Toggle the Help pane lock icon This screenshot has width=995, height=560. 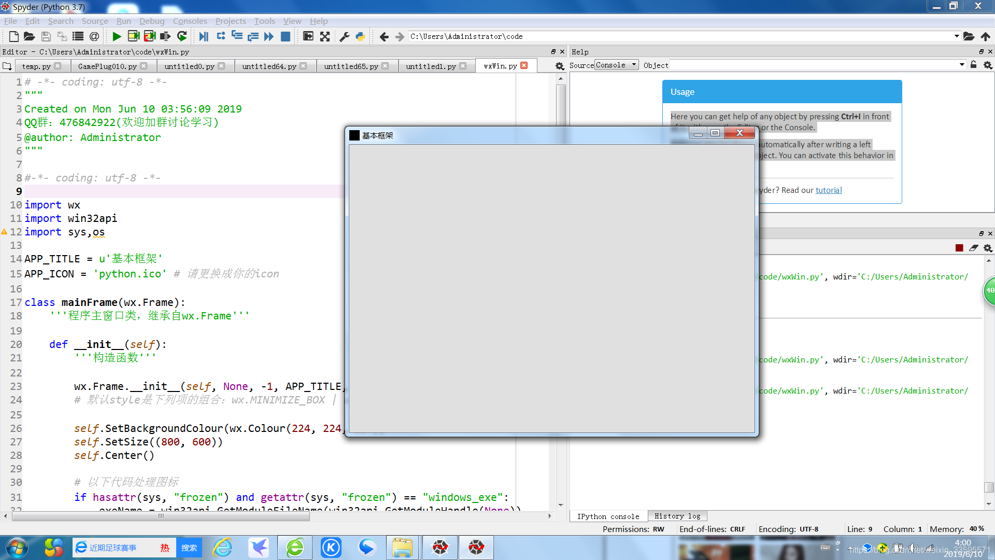(x=973, y=65)
